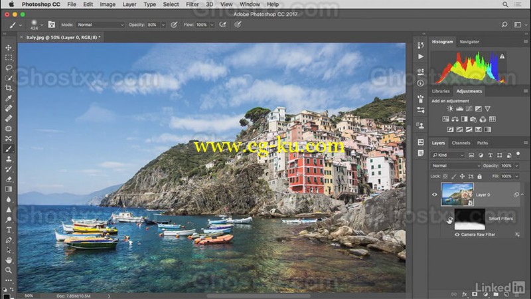
Task: Switch to the Libraries tab
Action: pyautogui.click(x=441, y=91)
